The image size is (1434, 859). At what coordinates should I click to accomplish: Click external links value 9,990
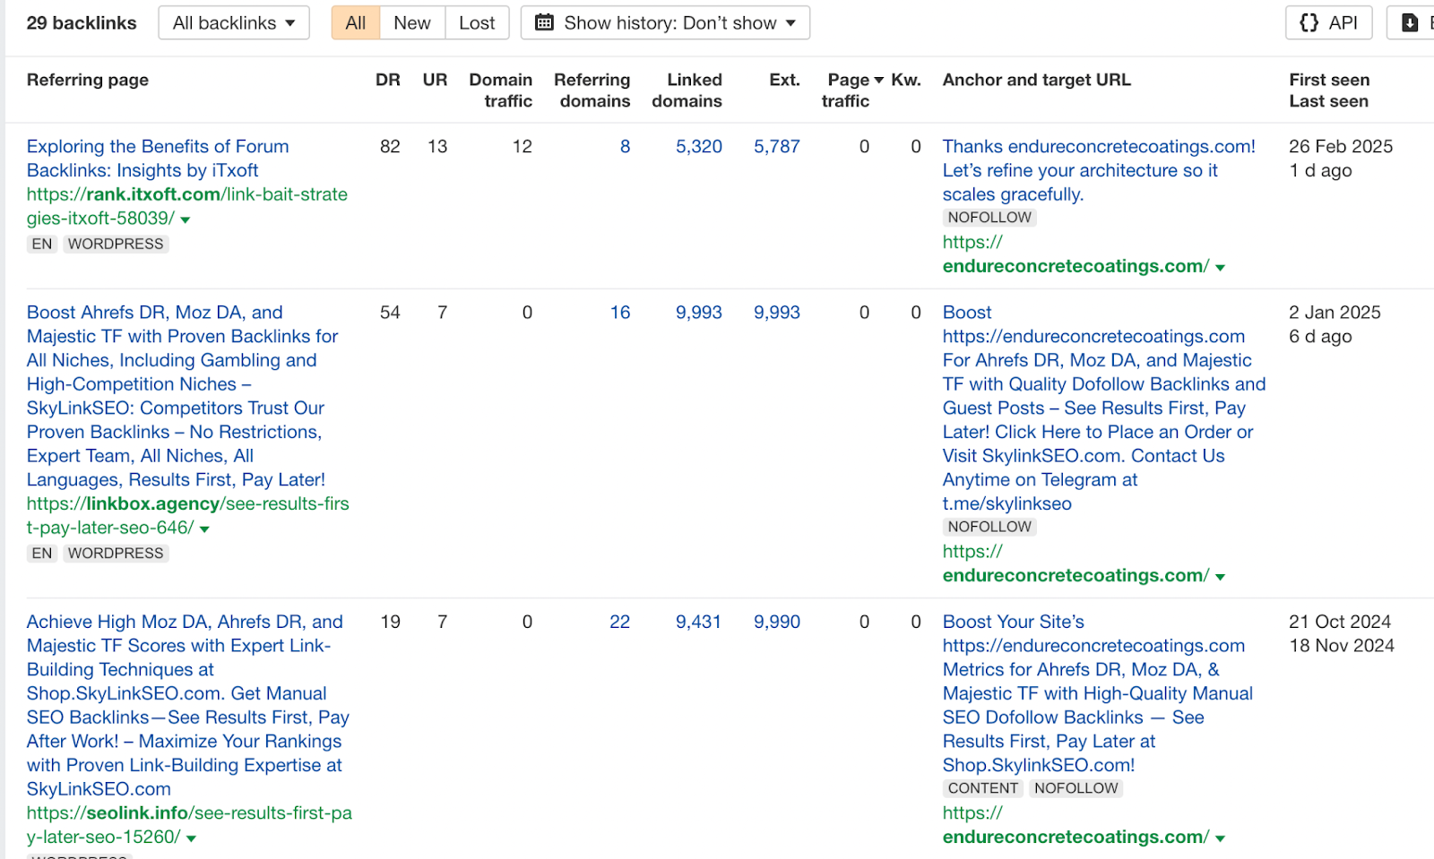(777, 621)
